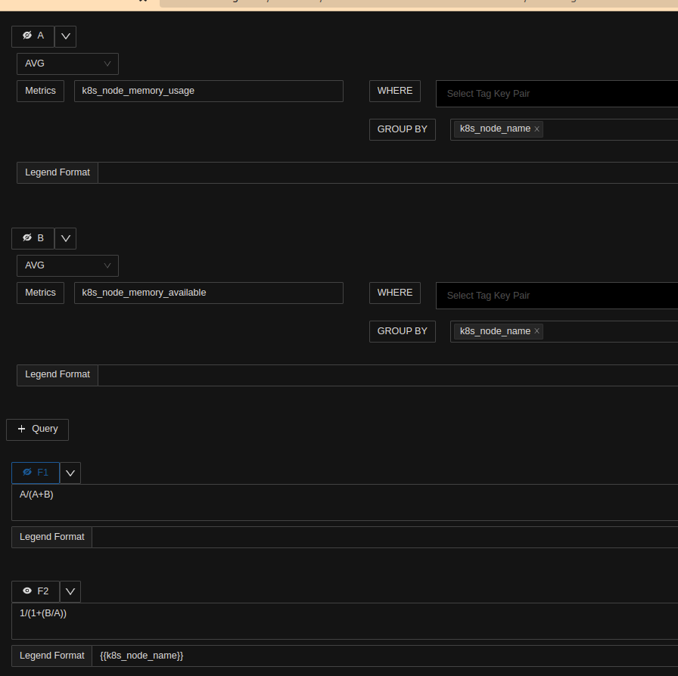Click the Legend Format field containing k8s_node_name
The image size is (678, 676).
(227, 655)
